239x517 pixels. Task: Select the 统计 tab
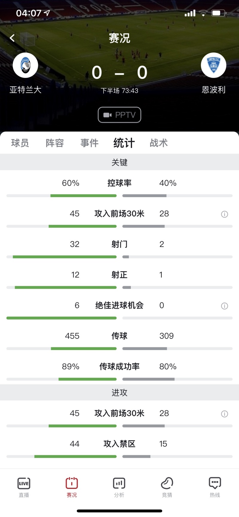124,143
